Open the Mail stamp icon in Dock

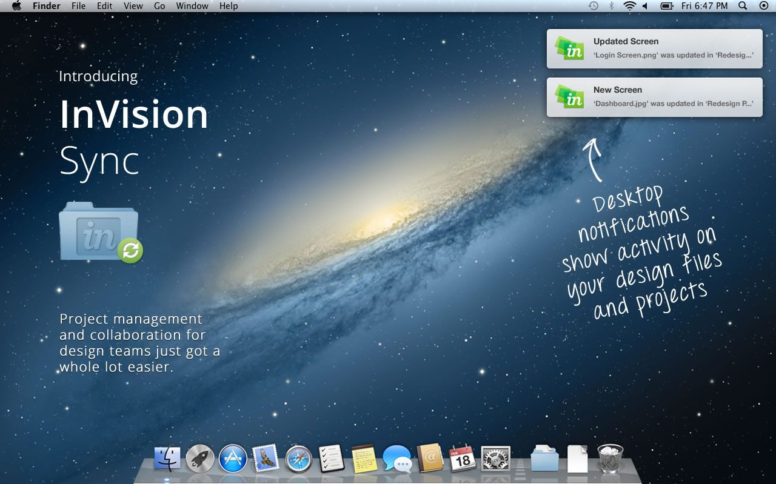click(266, 459)
